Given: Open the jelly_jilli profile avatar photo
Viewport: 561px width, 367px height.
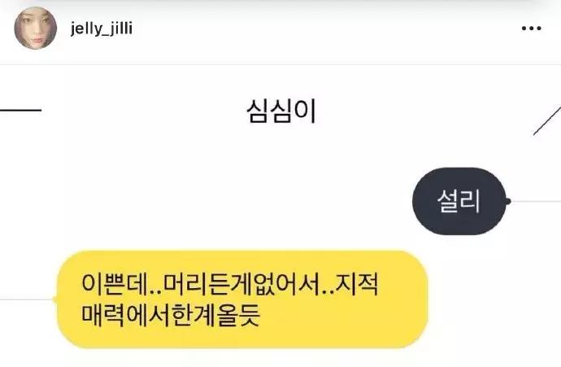Looking at the screenshot, I should click(36, 28).
